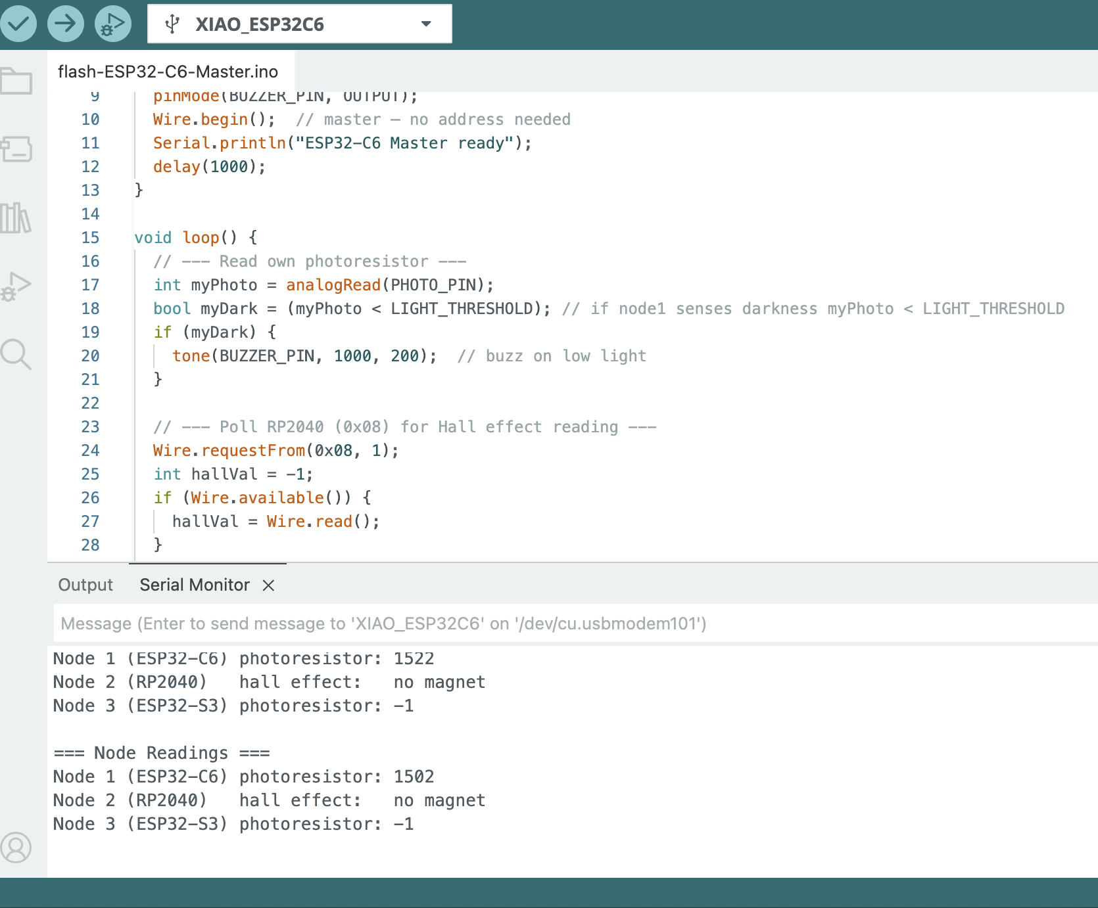Open the Library Manager books icon
This screenshot has width=1098, height=908.
[x=16, y=217]
